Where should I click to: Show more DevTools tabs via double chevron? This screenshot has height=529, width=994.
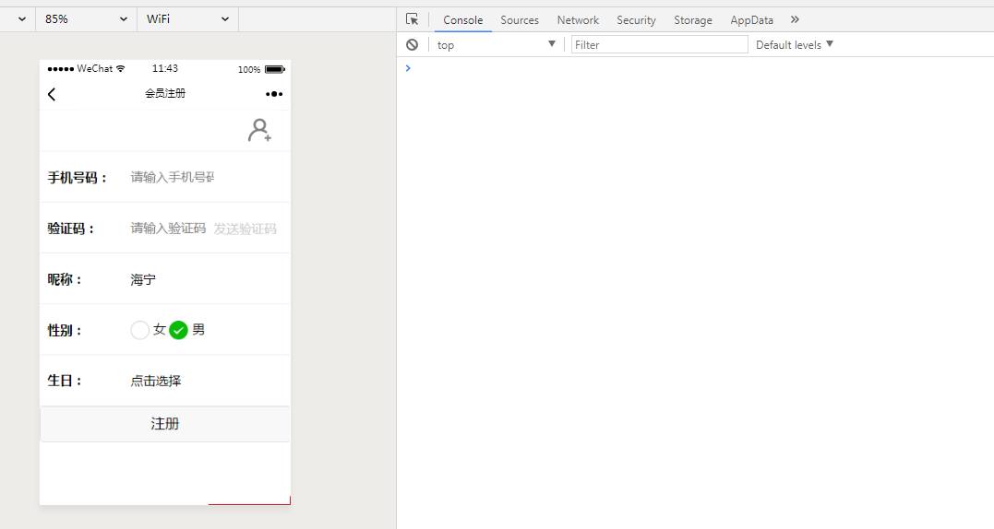click(795, 19)
